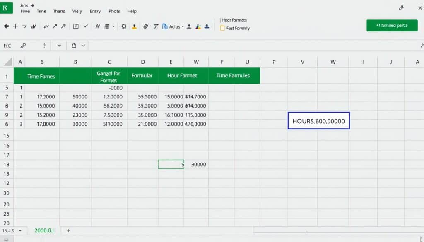Click the horizontal scrollbar at the bottom
The height and width of the screenshot is (242, 424).
click(338, 231)
